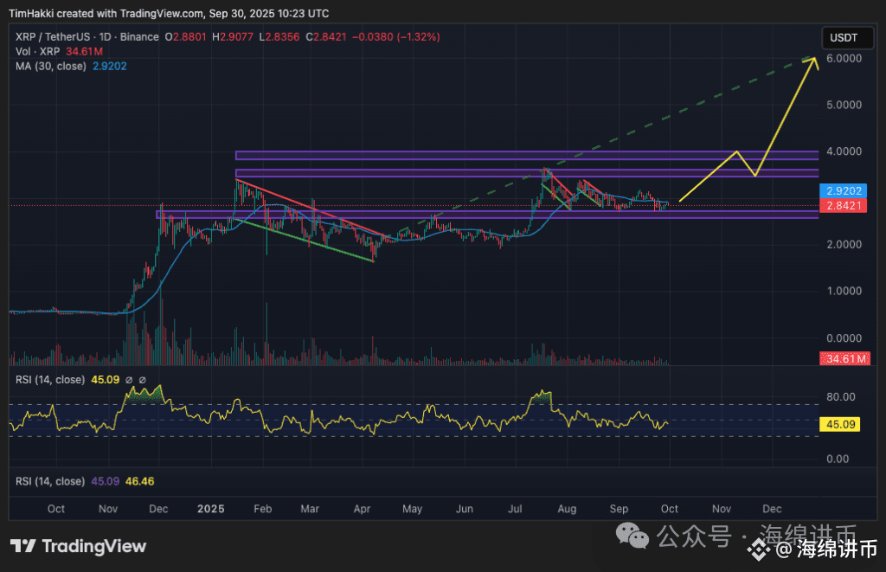Click the Jul label on time axis
This screenshot has width=886, height=572.
point(515,509)
